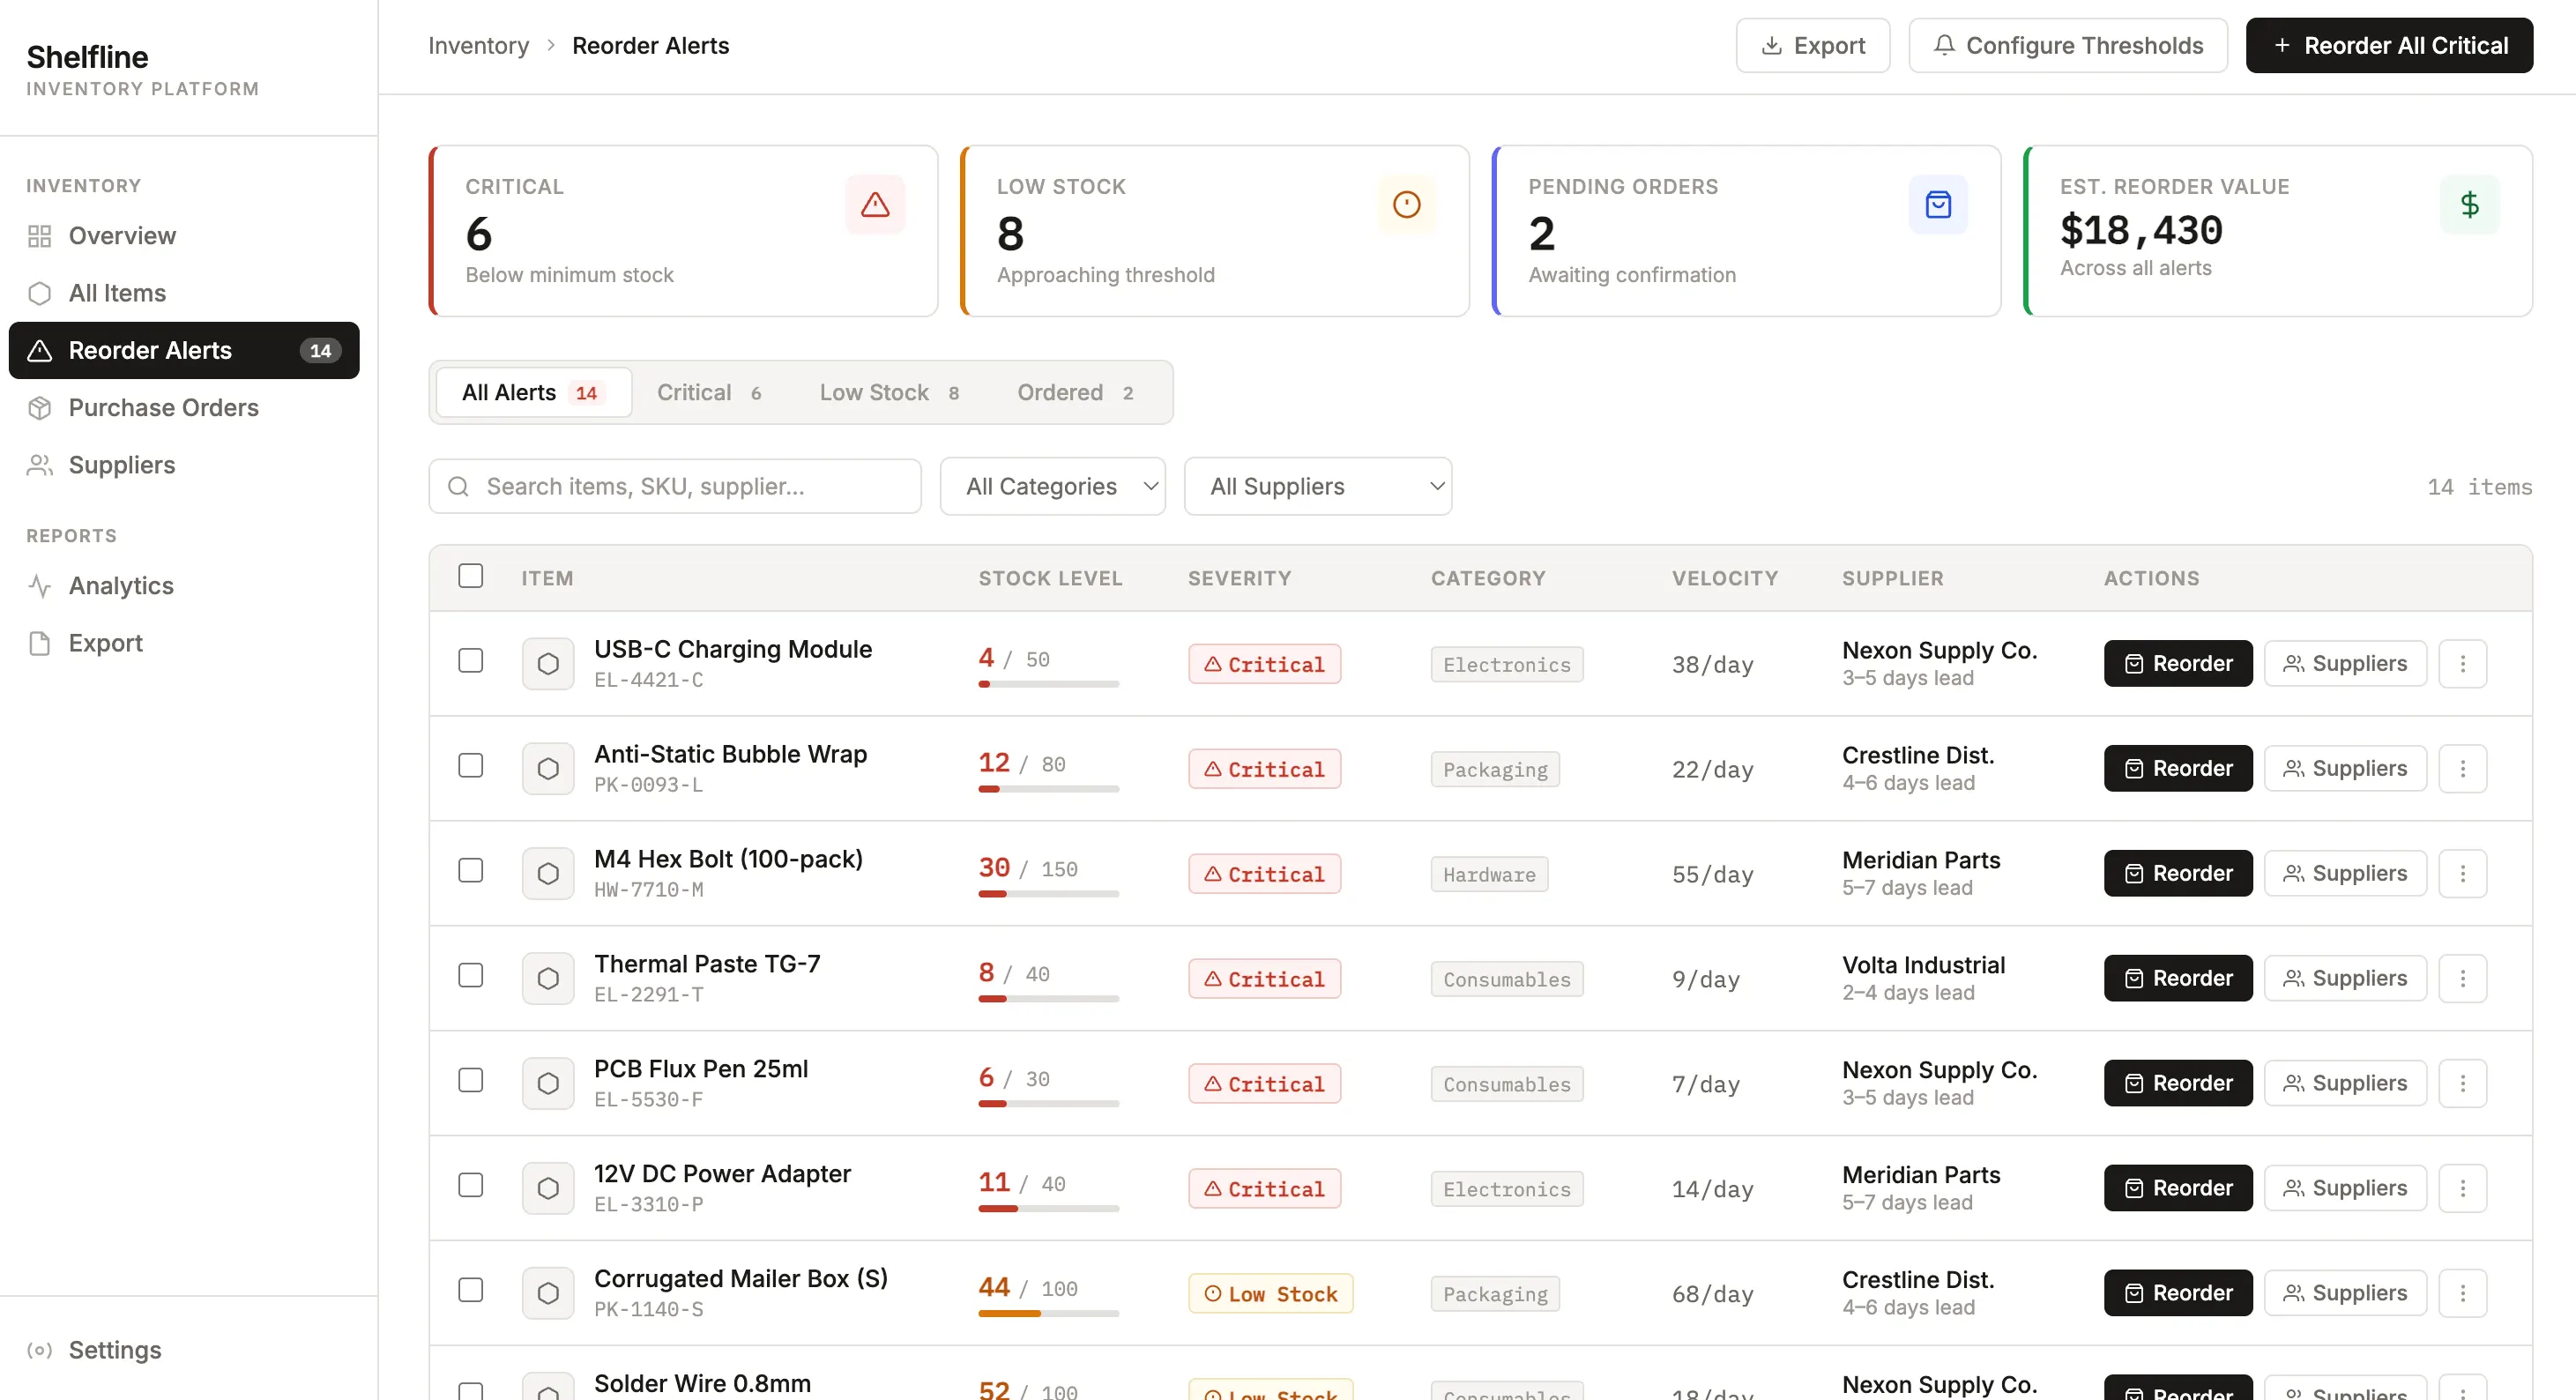Click the item icon for Anti-Static Bubble Wrap
Screen dimensions: 2576x1400
pyautogui.click(x=548, y=769)
